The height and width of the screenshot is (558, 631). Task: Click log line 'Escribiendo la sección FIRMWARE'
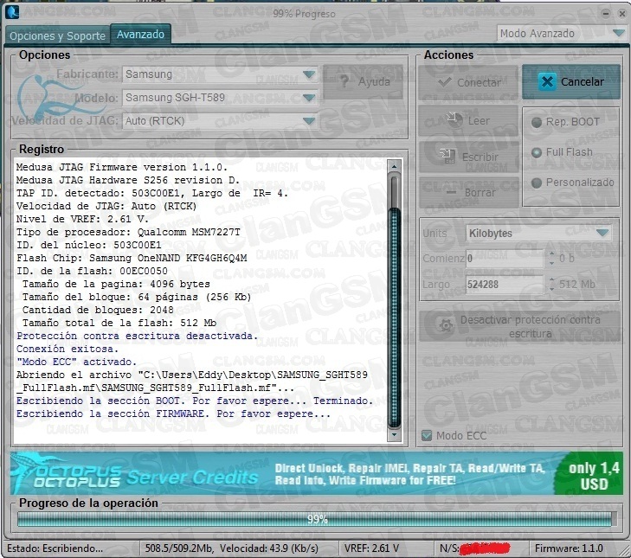(173, 414)
